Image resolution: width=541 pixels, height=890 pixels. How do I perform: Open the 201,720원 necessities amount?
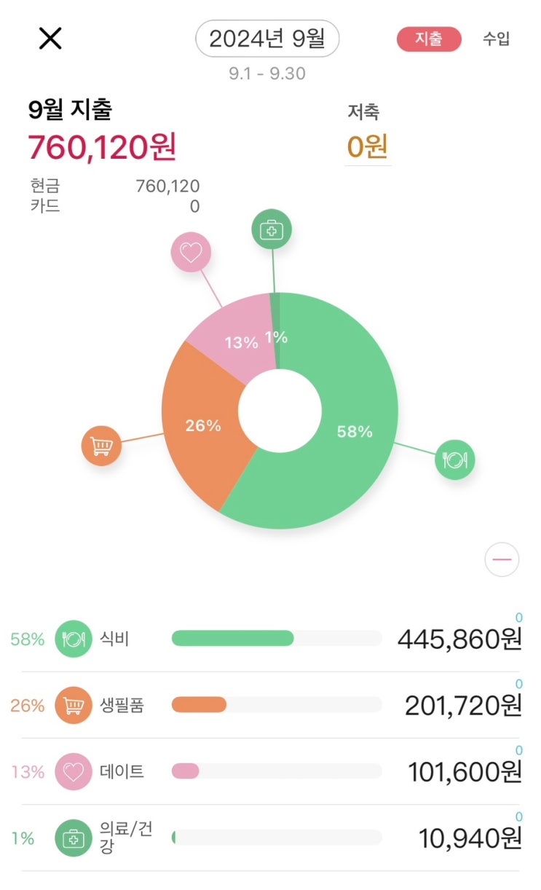tap(463, 706)
